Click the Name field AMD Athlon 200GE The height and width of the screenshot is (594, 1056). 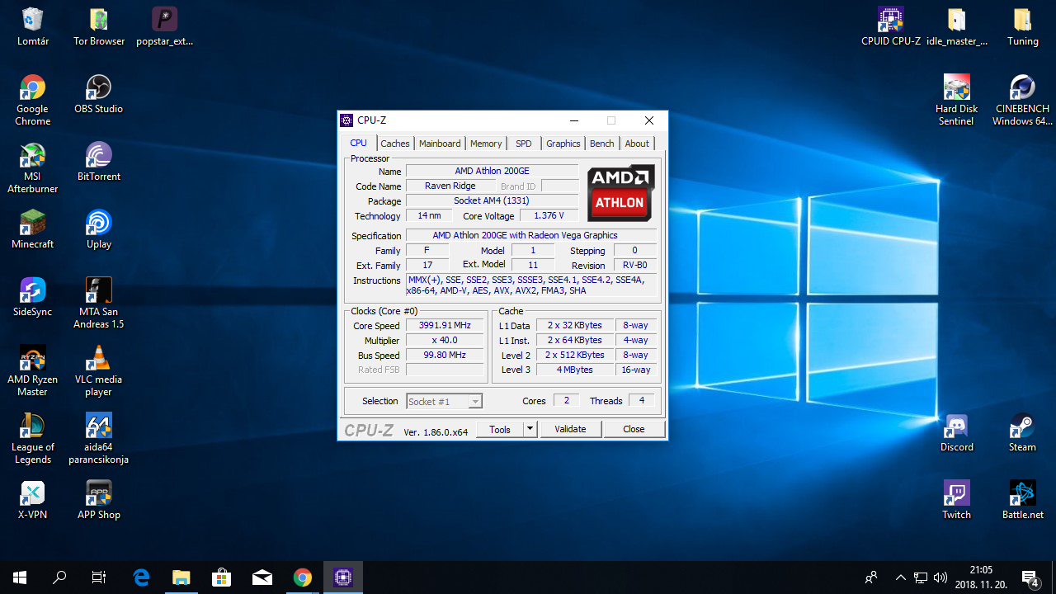[x=492, y=171]
